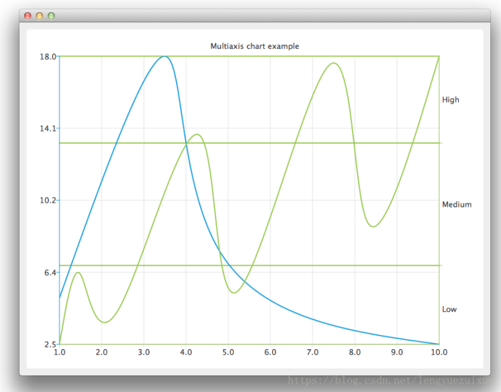Click the 9.0 label on bottom axis
The height and width of the screenshot is (392, 501).
[397, 352]
